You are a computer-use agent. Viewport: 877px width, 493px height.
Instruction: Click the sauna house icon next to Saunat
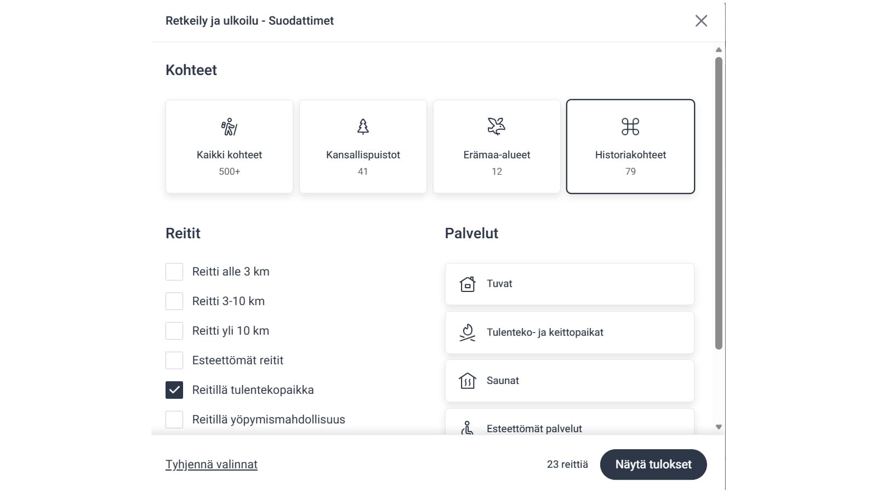pos(467,380)
